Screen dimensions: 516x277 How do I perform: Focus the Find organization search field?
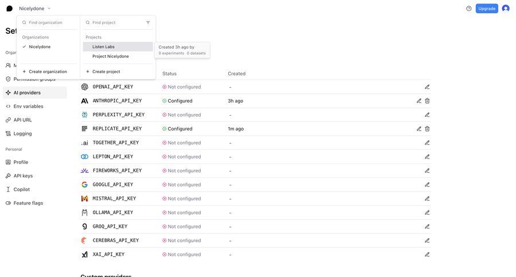[x=48, y=23]
